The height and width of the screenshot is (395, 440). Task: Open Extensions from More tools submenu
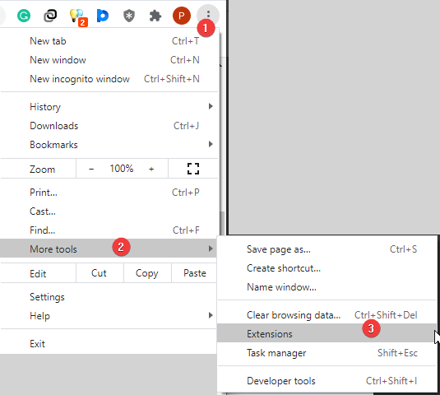tap(327, 333)
